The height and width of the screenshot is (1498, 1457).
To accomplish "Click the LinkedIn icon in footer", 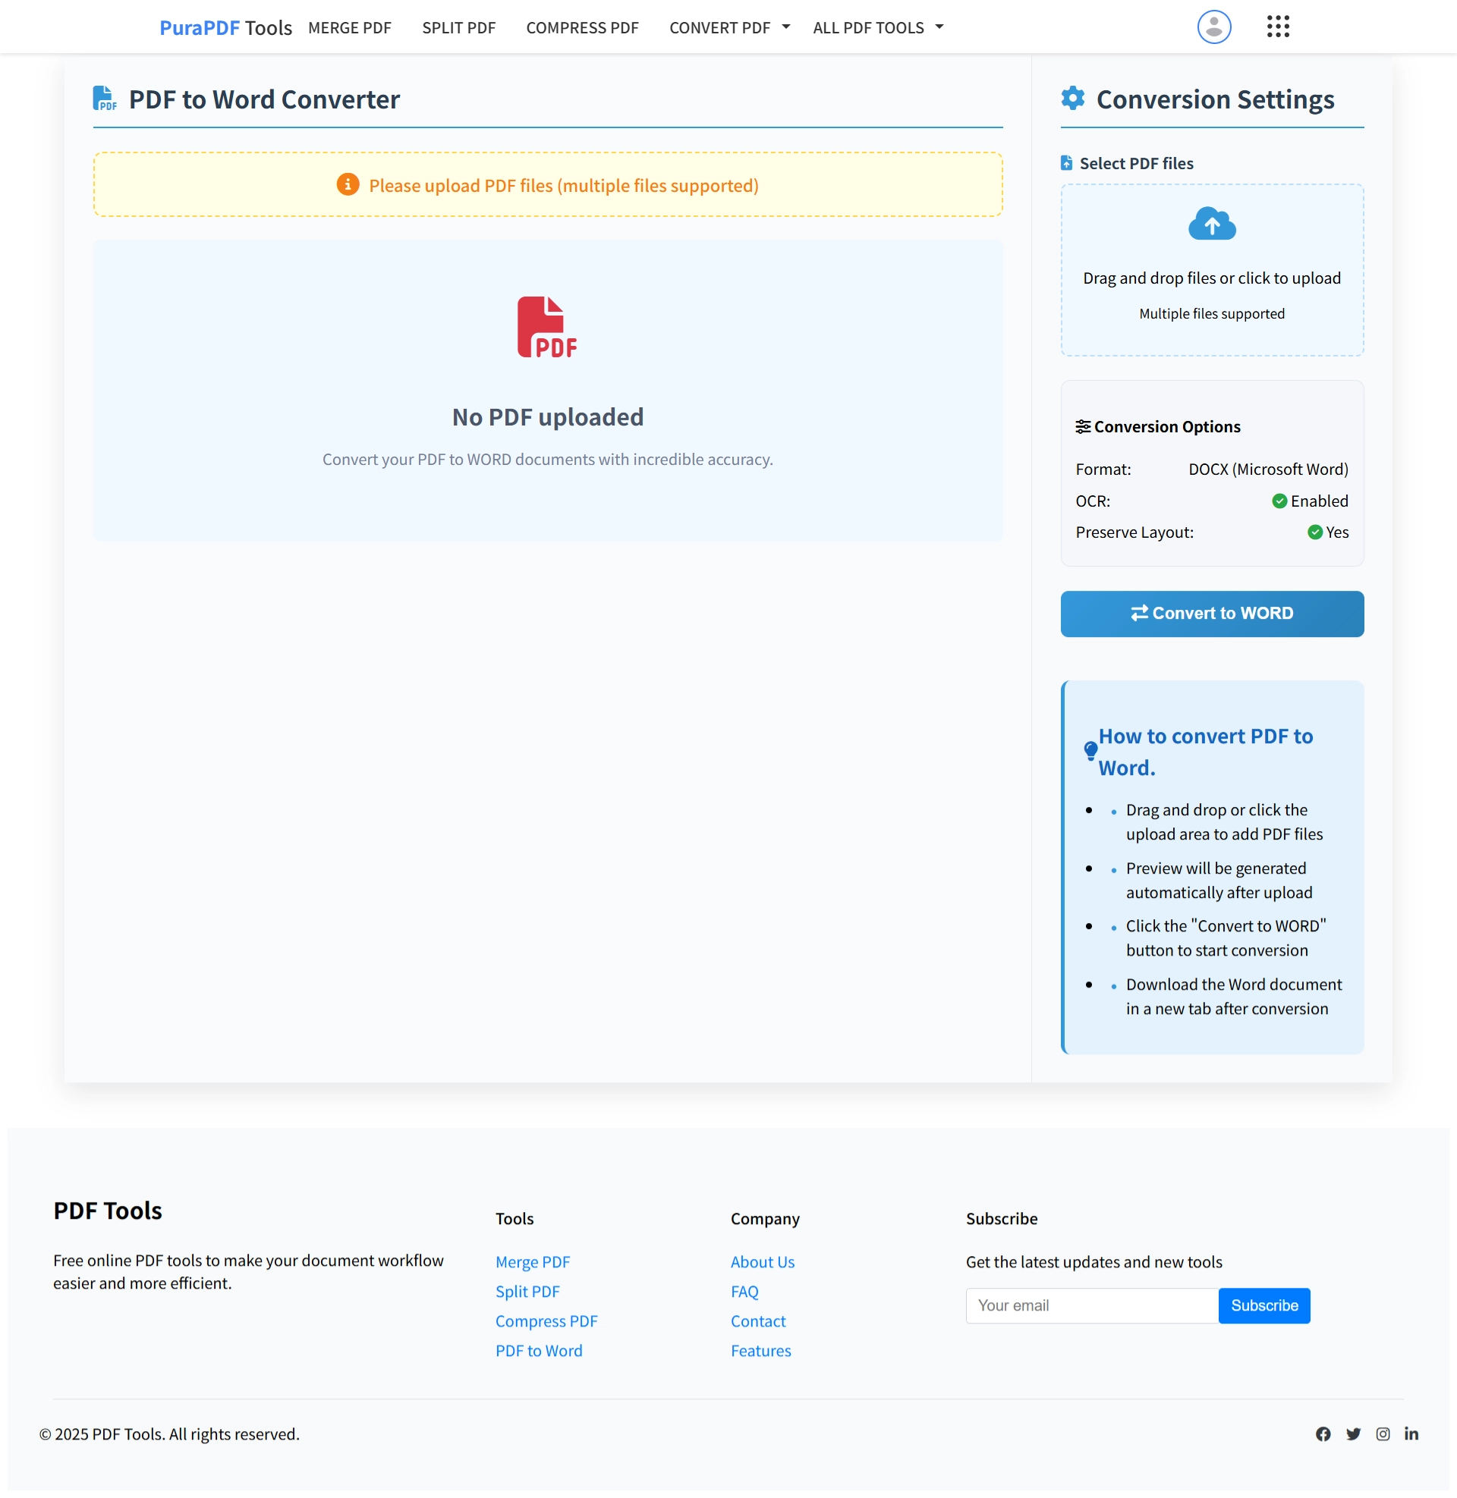I will point(1412,1434).
